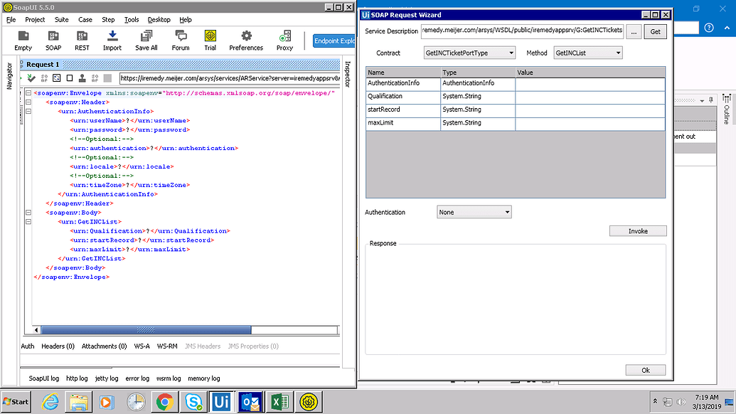Click the Import project icon

pos(112,40)
